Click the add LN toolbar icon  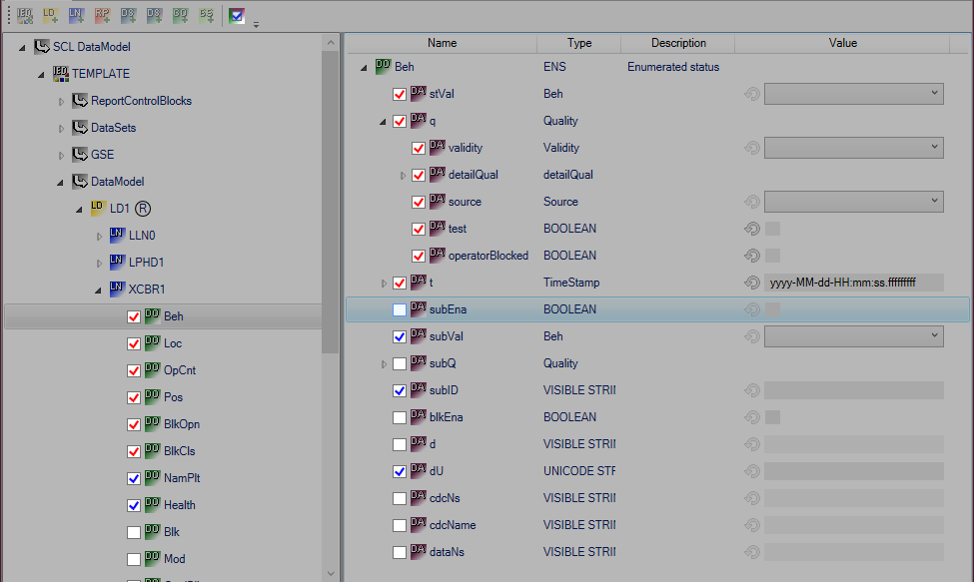76,16
